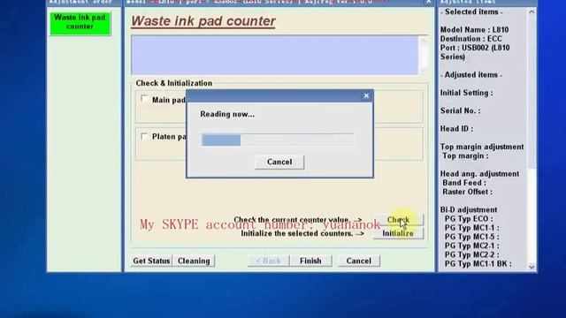
Task: Click the Reading now progress bar
Action: click(278, 140)
